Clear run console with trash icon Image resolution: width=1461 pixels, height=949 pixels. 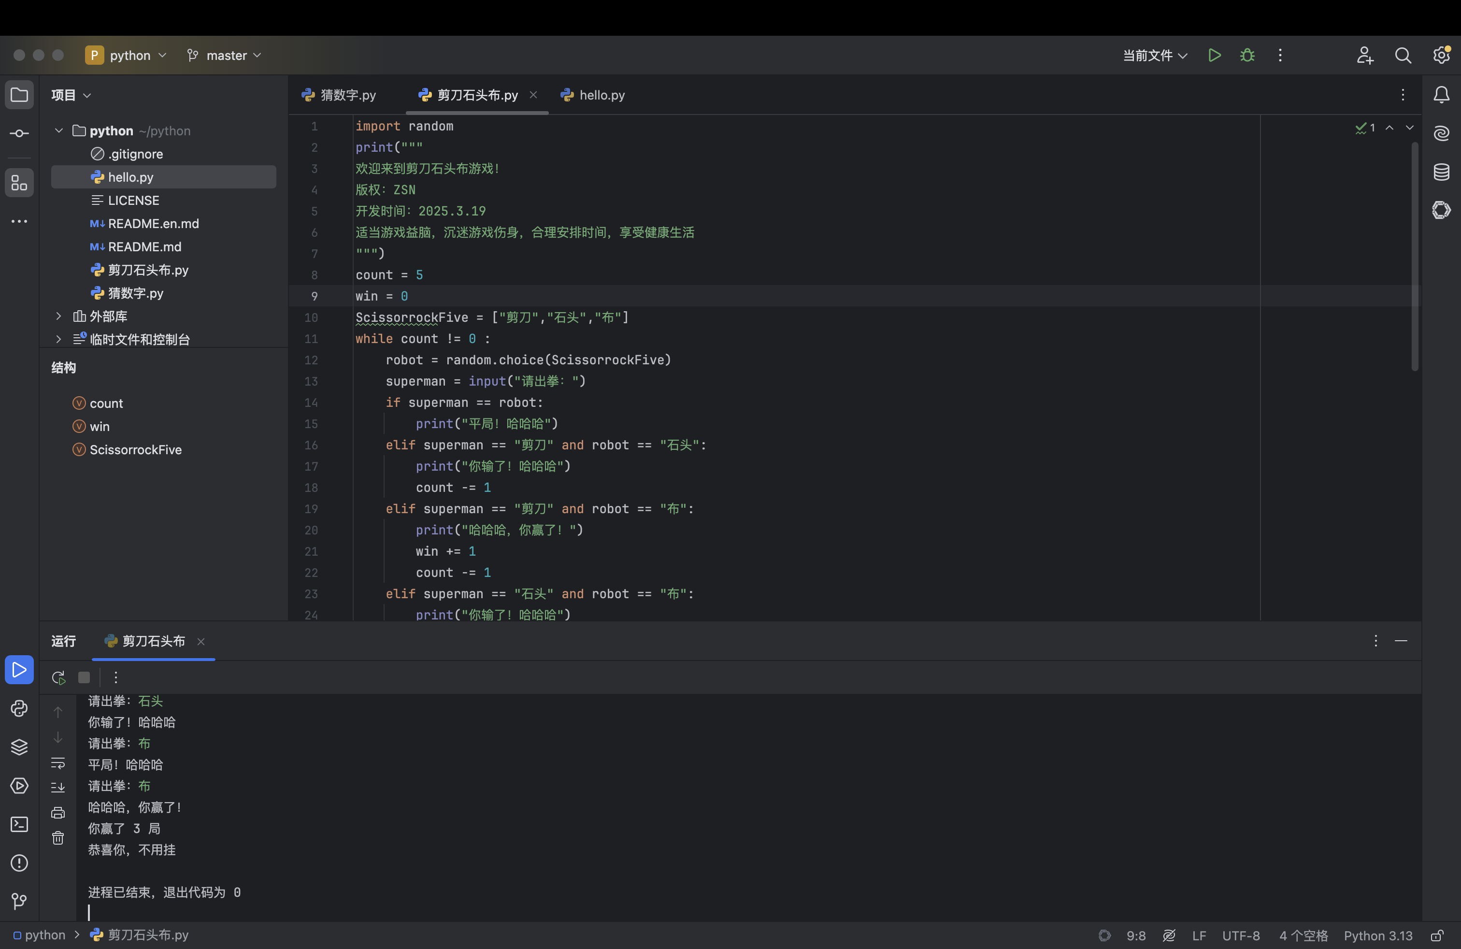coord(57,838)
